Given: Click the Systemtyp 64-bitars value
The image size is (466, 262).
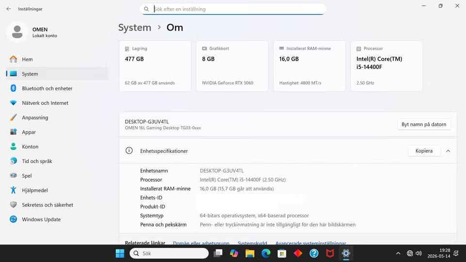Looking at the screenshot, I should coord(254,215).
